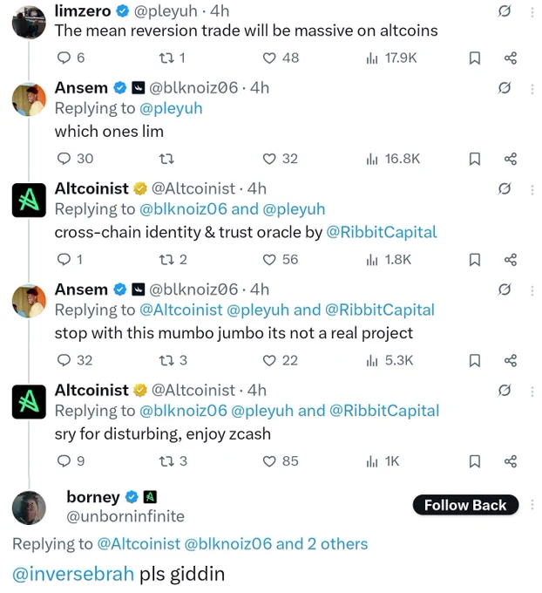Bookmark Ansem's "which ones lim" tweet
The width and height of the screenshot is (542, 593).
474,159
